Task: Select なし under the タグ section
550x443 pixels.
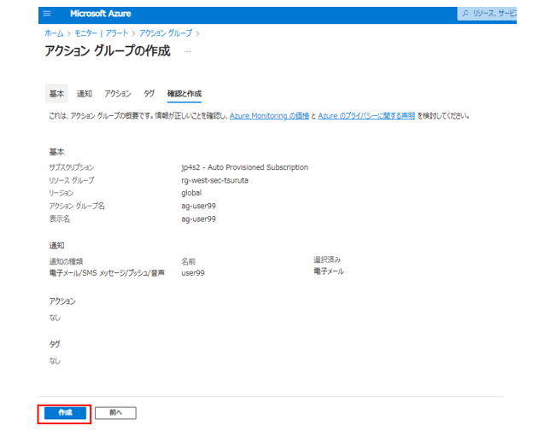Action: click(x=55, y=361)
